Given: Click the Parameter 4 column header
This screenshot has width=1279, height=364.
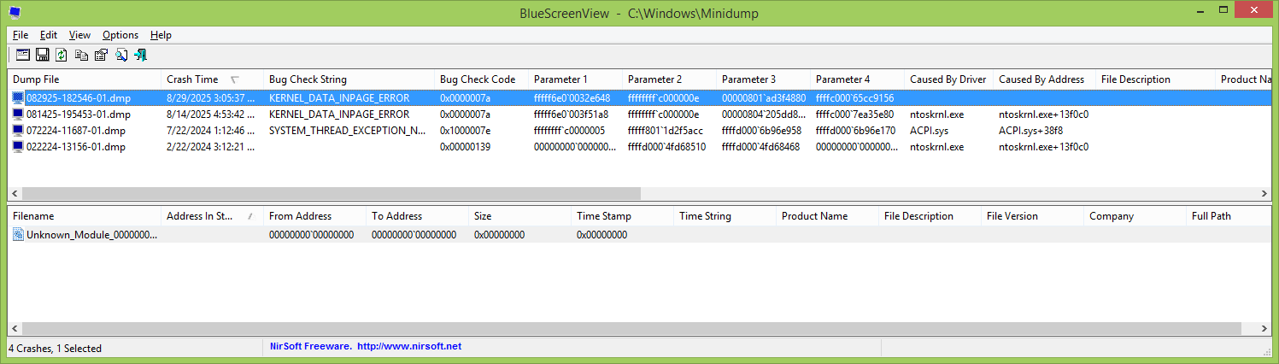Looking at the screenshot, I should click(858, 79).
